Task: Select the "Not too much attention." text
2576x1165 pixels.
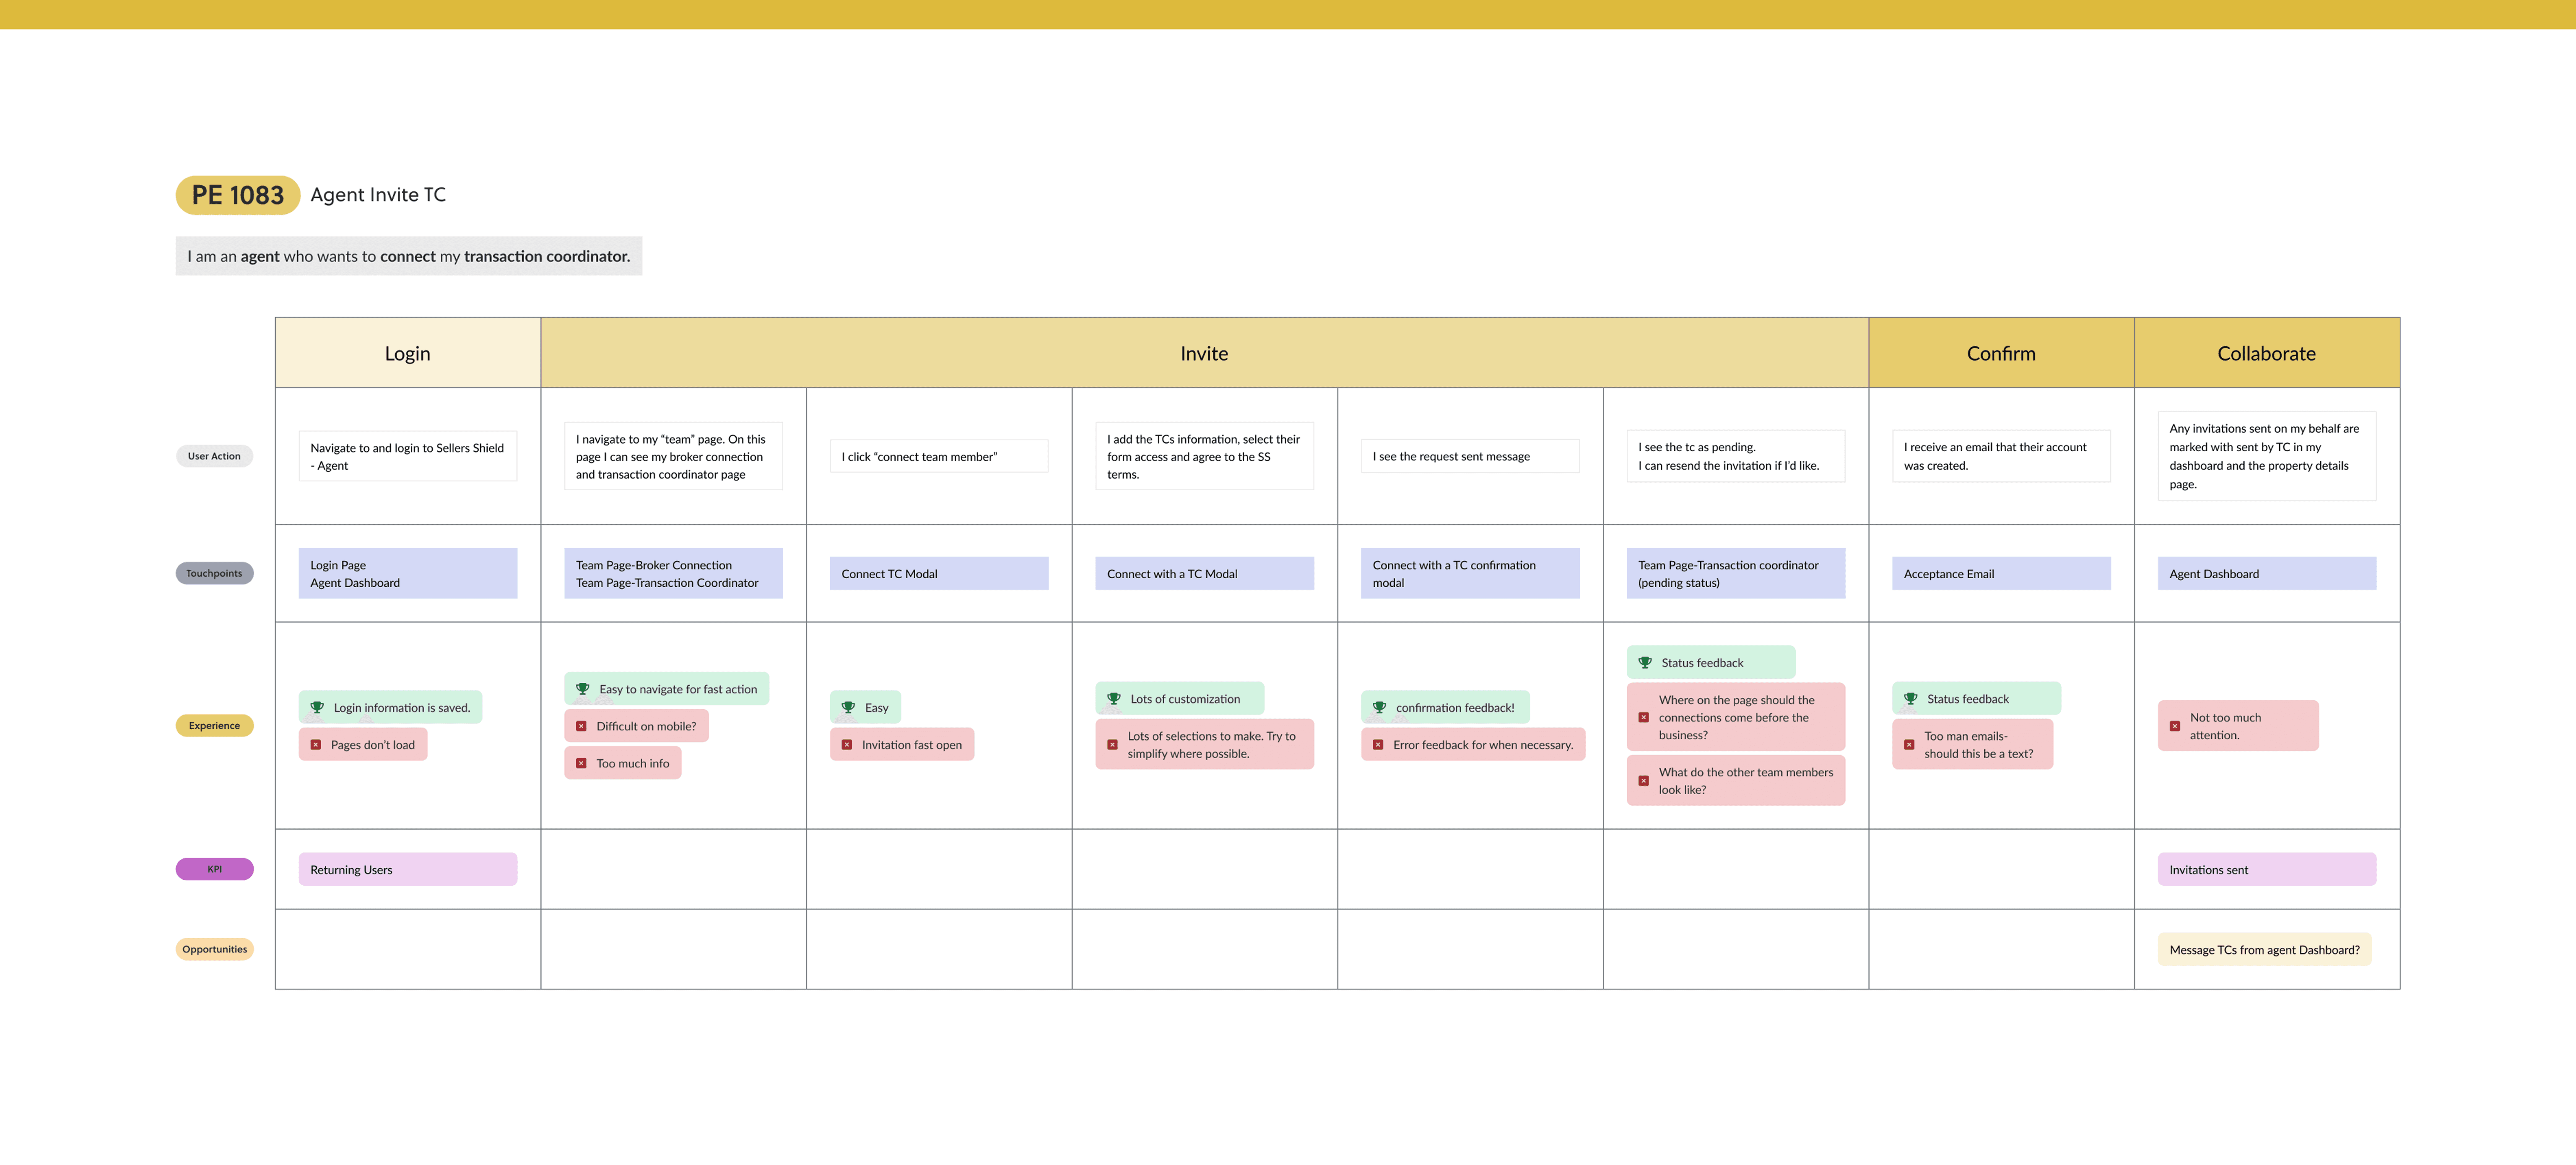Action: (x=2225, y=726)
